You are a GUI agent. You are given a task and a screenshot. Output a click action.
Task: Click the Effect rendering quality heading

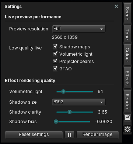(x=30, y=81)
